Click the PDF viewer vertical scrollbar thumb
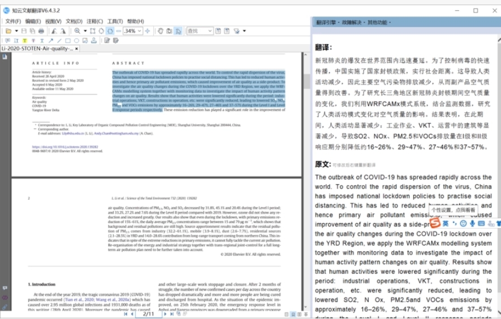Screen dimensions: 501x319 (x=307, y=81)
